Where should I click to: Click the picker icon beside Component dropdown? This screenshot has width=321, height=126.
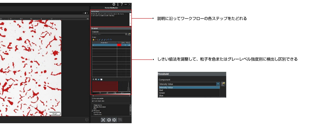129,34
